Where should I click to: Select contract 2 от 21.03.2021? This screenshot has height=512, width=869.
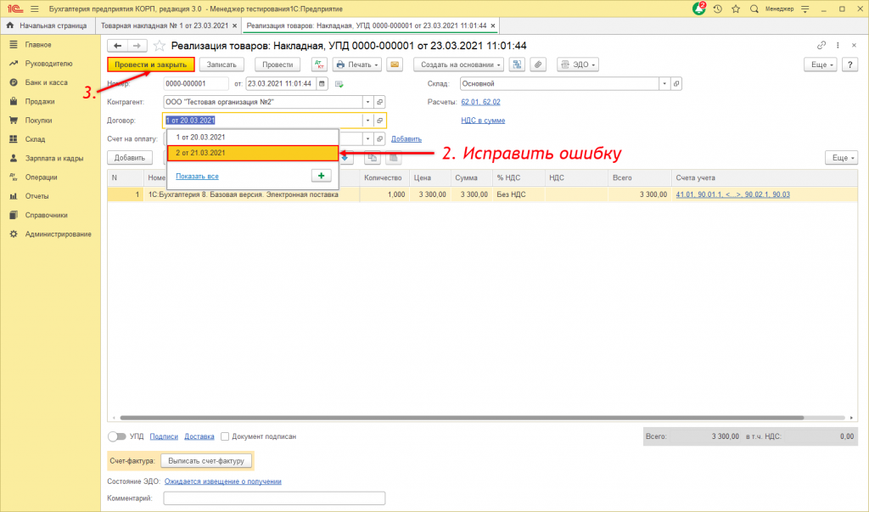point(253,153)
